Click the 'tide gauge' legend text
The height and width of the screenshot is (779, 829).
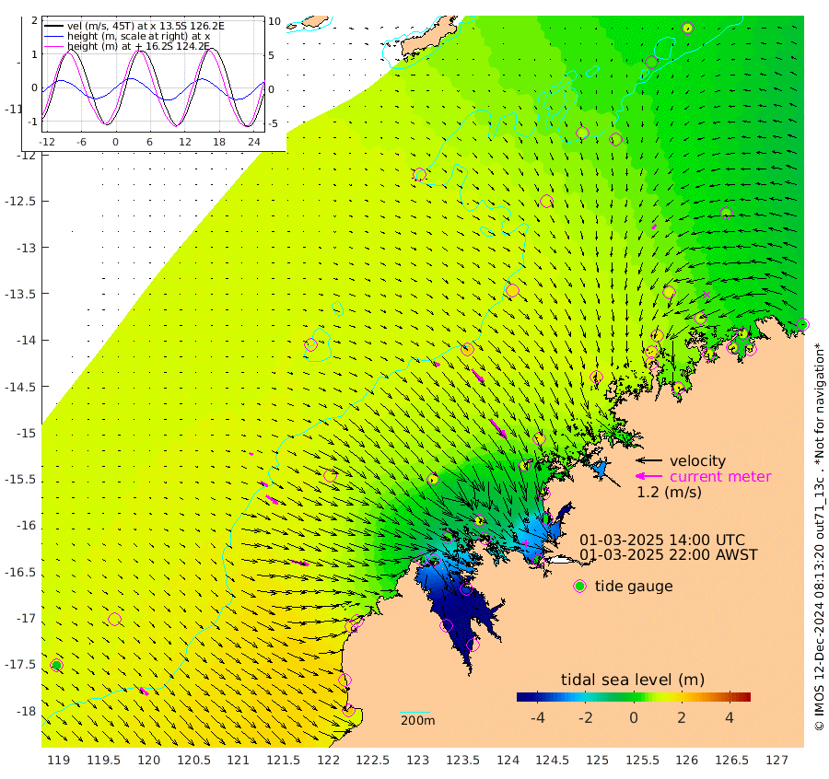point(634,587)
